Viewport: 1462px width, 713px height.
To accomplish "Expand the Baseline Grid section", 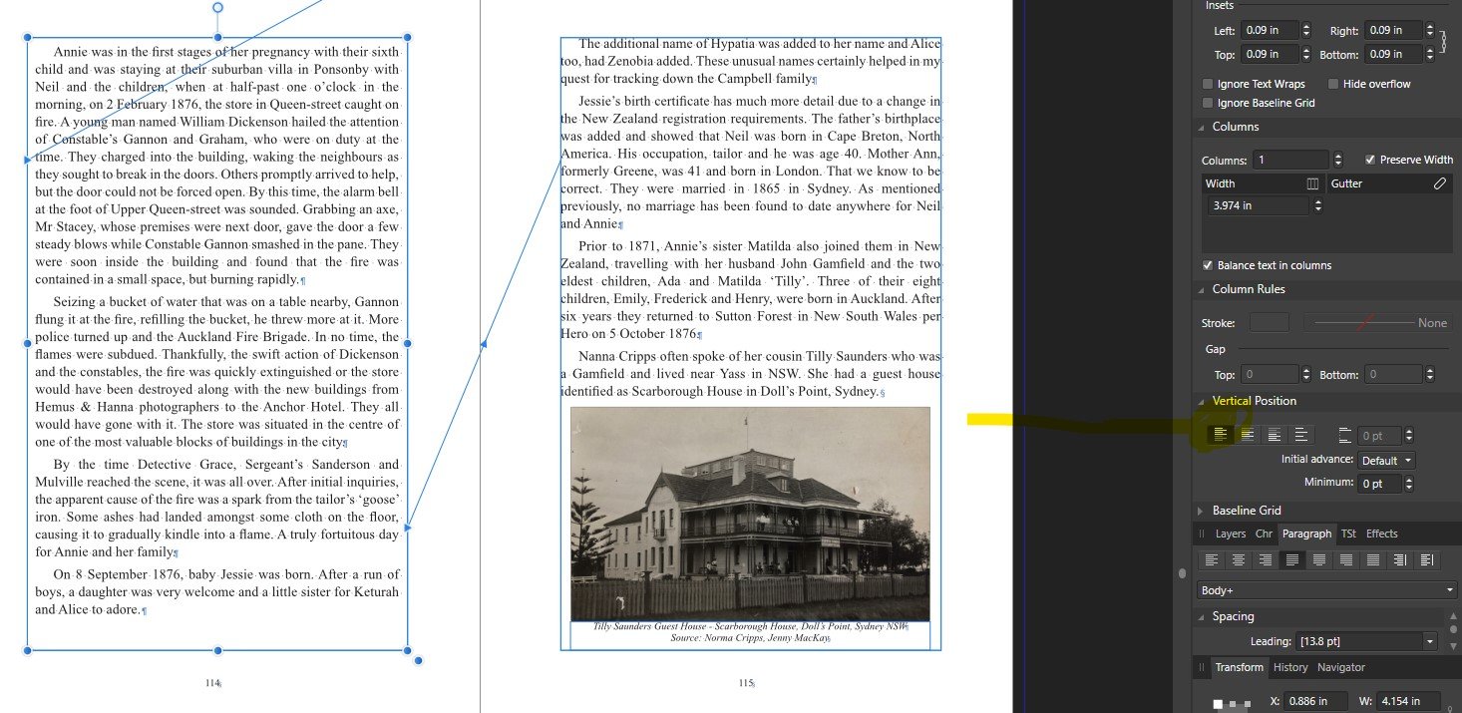I will (x=1202, y=511).
